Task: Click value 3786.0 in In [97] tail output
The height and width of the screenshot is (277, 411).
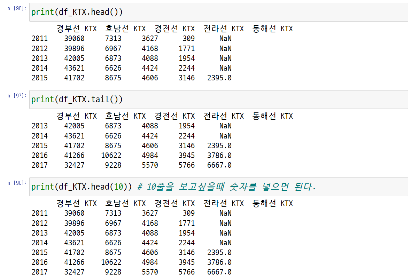Action: tap(219, 156)
